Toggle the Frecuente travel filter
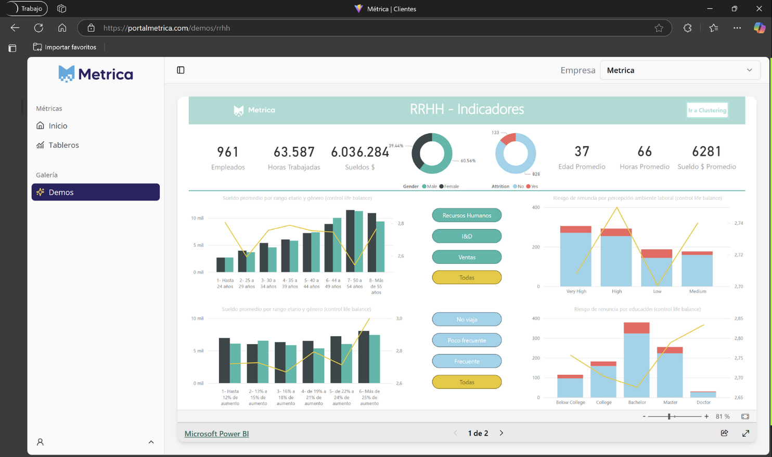Image resolution: width=772 pixels, height=457 pixels. [467, 361]
